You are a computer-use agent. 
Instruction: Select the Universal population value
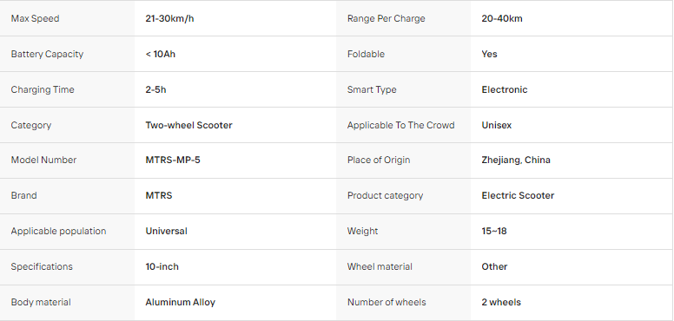pyautogui.click(x=166, y=232)
